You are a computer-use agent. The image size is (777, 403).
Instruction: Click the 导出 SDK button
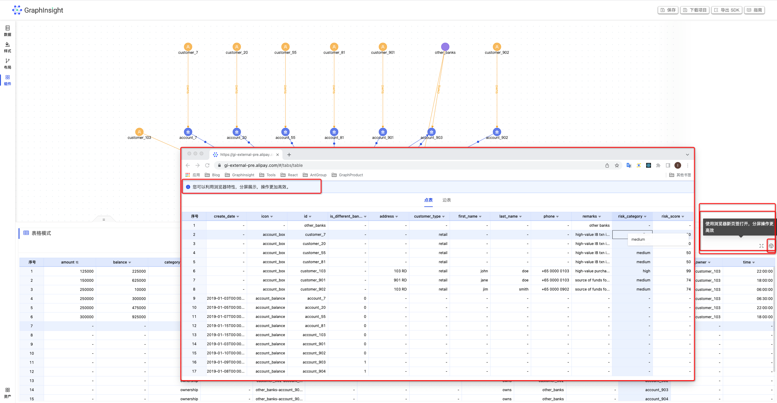point(726,10)
